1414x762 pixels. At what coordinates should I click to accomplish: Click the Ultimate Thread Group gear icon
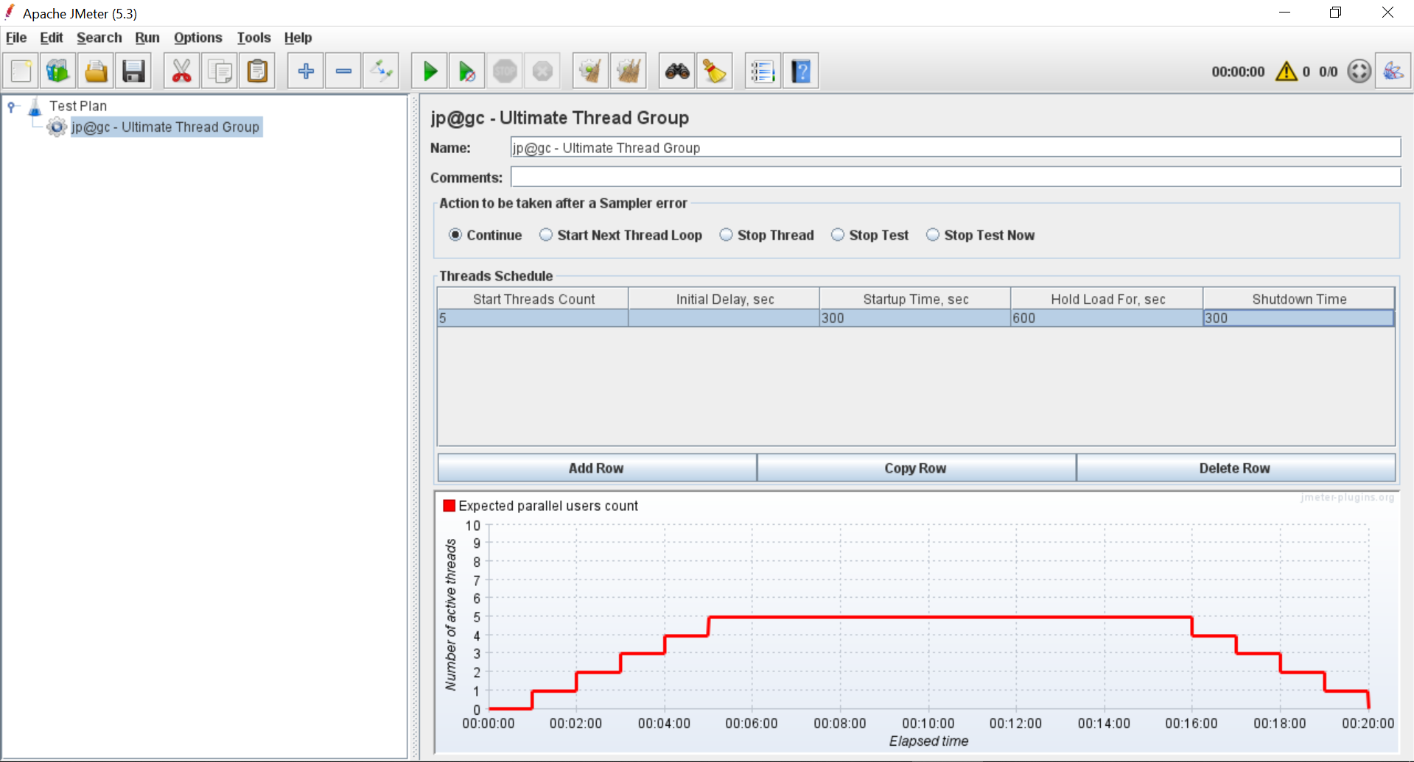tap(57, 127)
